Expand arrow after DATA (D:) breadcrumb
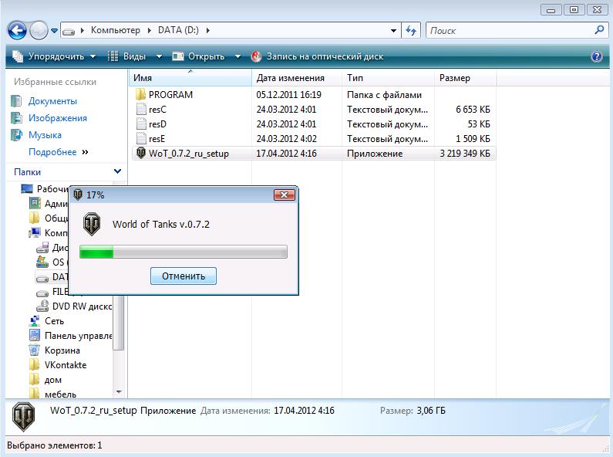 coord(207,31)
